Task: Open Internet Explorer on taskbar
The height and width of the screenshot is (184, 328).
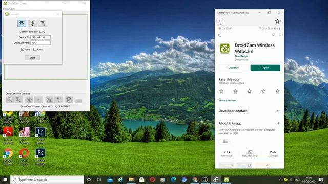Action: click(x=120, y=179)
